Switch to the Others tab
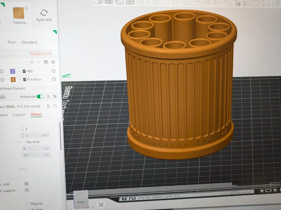281x210 pixels. point(37,114)
